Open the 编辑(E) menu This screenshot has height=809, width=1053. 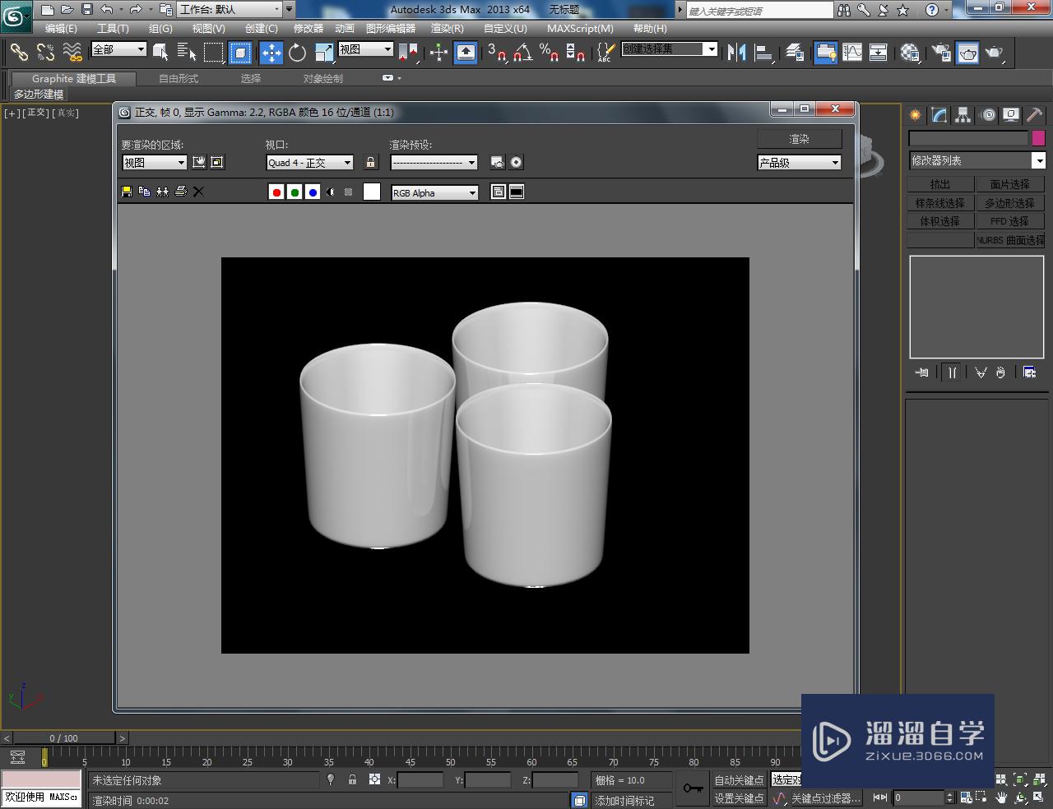click(x=61, y=28)
